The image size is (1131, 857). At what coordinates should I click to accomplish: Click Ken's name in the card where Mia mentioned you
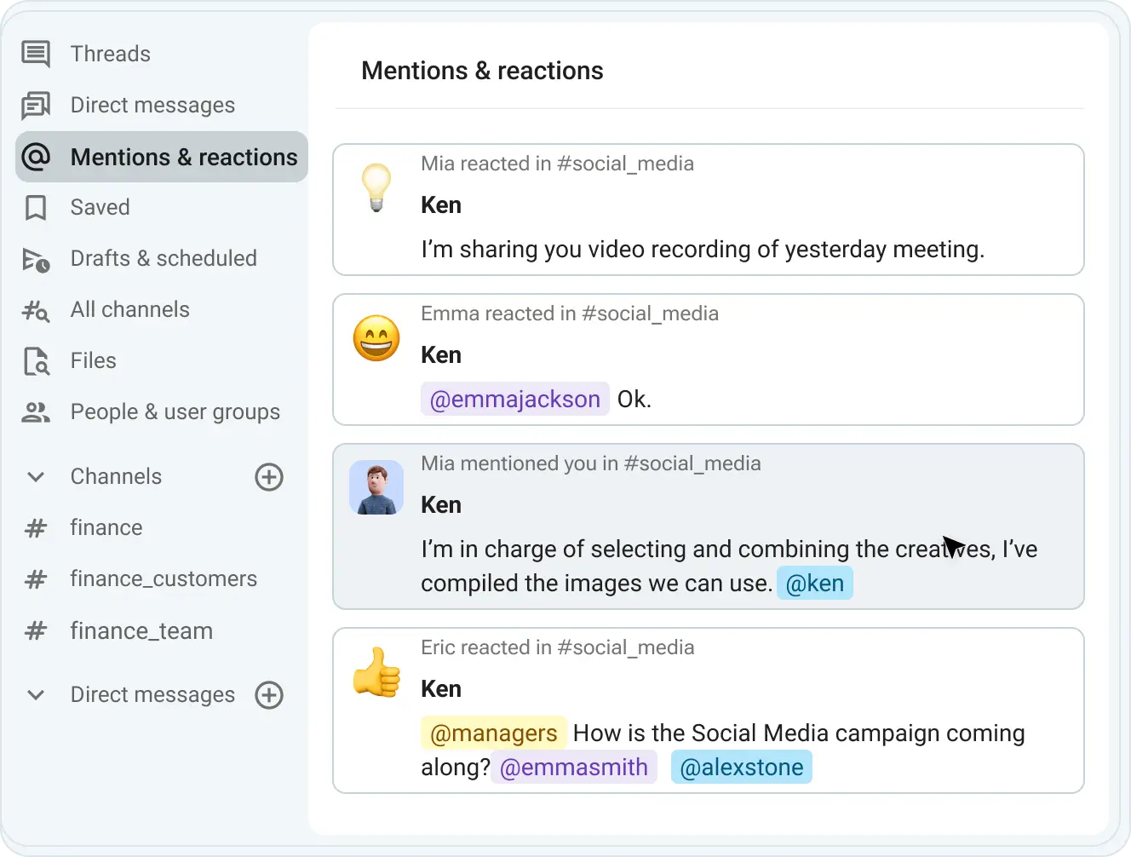point(441,504)
